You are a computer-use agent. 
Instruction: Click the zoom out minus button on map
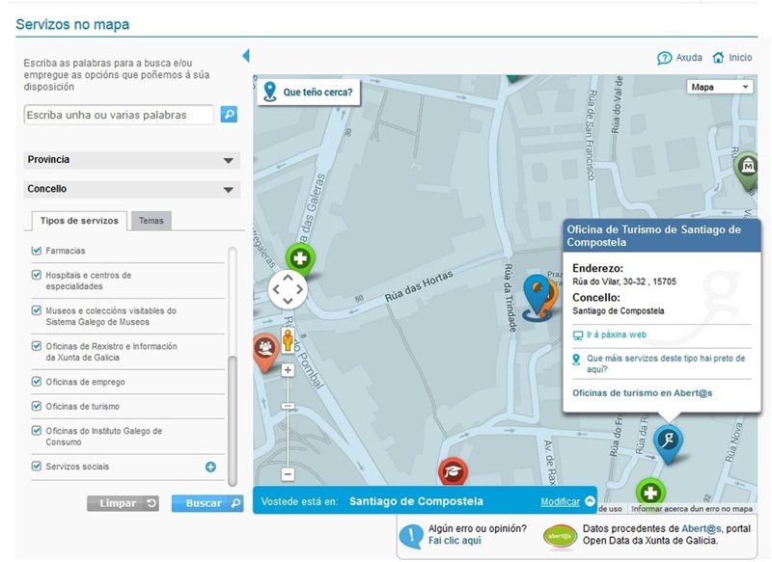click(288, 473)
